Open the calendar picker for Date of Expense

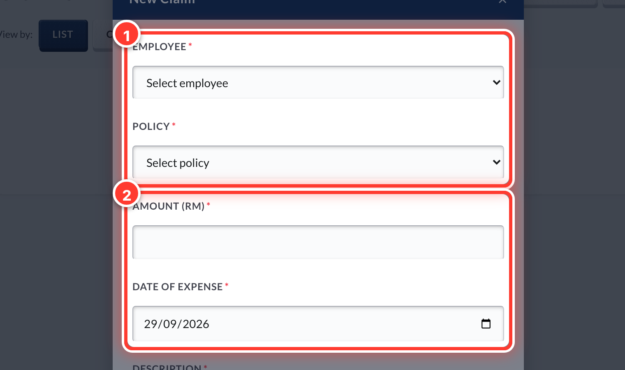486,324
